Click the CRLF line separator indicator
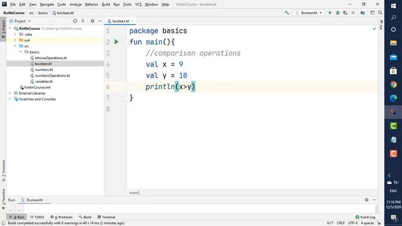 (340, 223)
